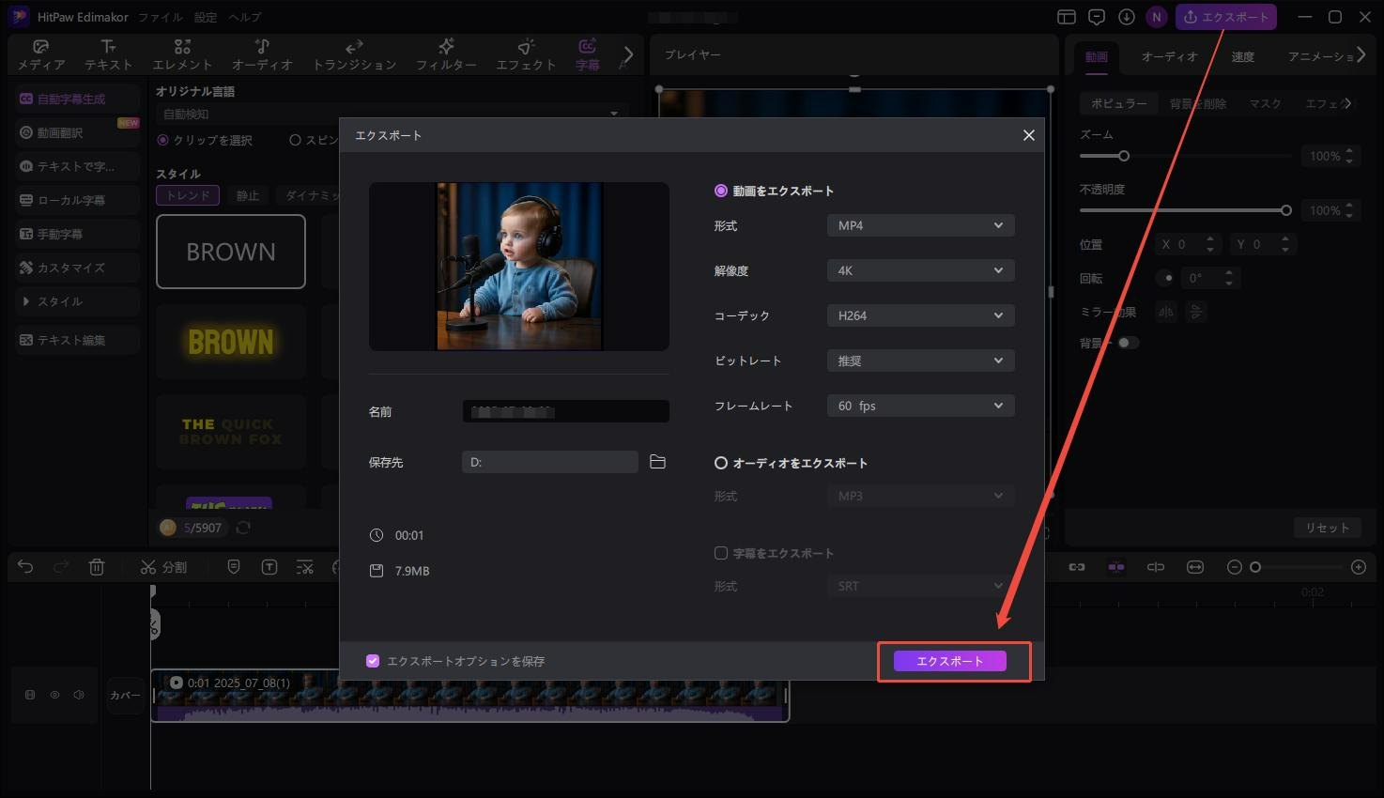
Task: Click the fit-timeline arrows icon
Action: [x=1195, y=567]
